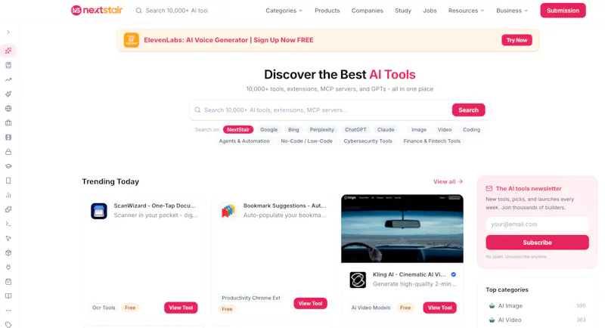Open the 3D cube sidebar icon
The image size is (605, 328).
(x=8, y=253)
